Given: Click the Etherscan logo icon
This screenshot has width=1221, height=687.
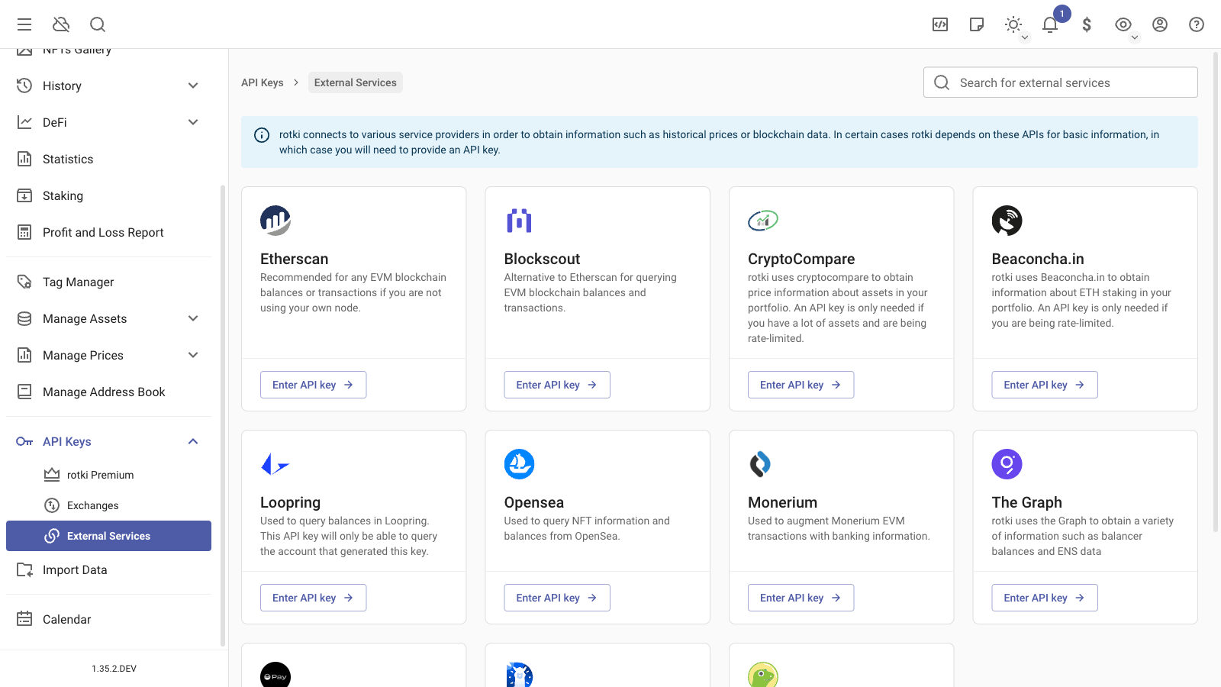Looking at the screenshot, I should [275, 221].
